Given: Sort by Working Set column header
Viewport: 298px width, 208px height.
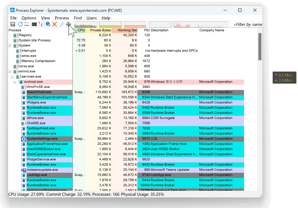Looking at the screenshot, I should click(x=125, y=30).
